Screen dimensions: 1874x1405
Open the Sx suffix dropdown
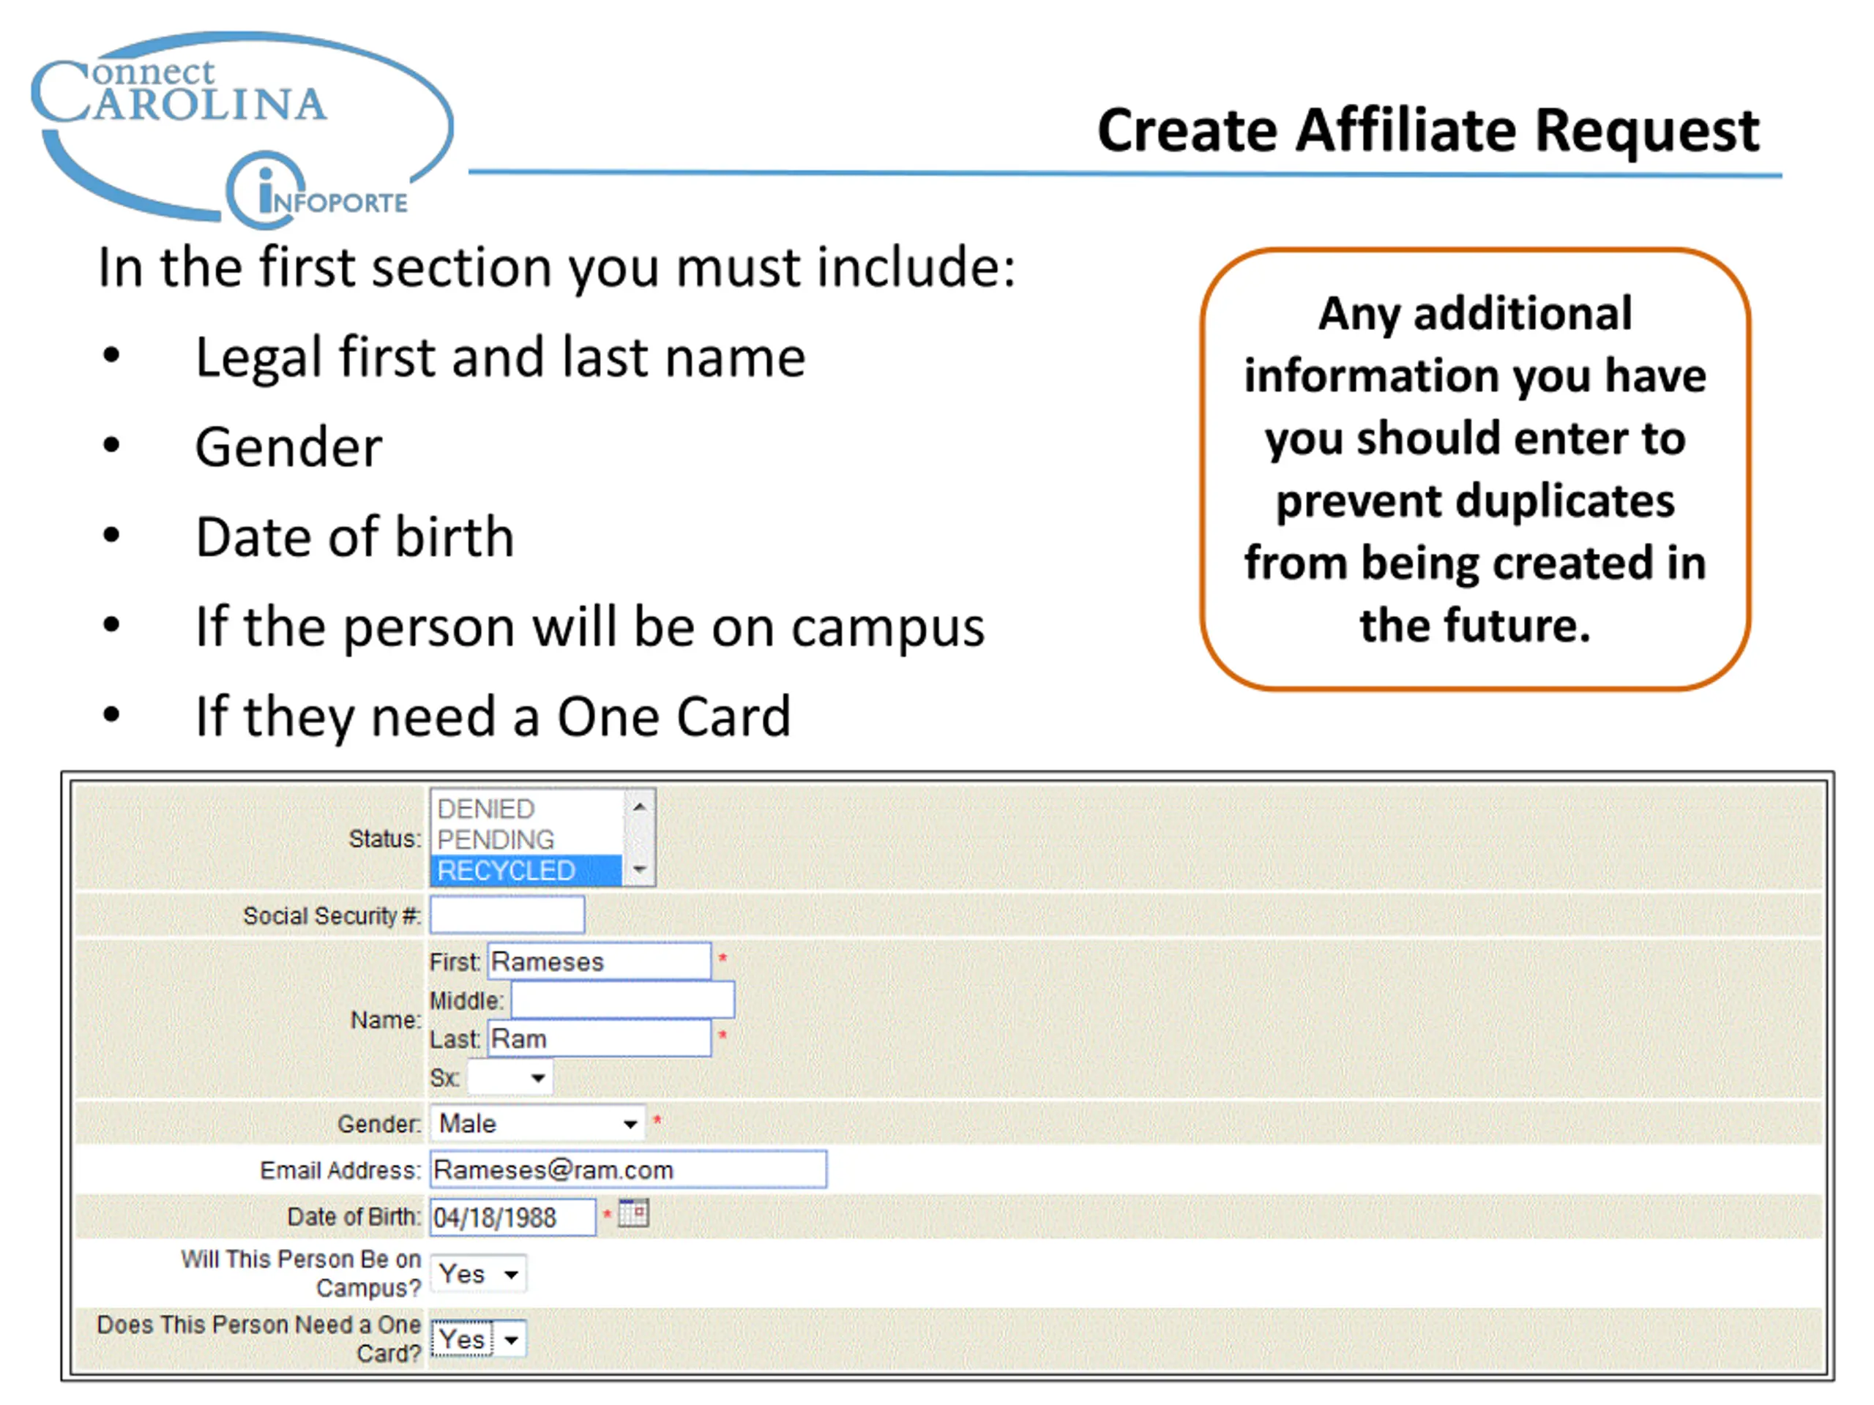pyautogui.click(x=510, y=1077)
